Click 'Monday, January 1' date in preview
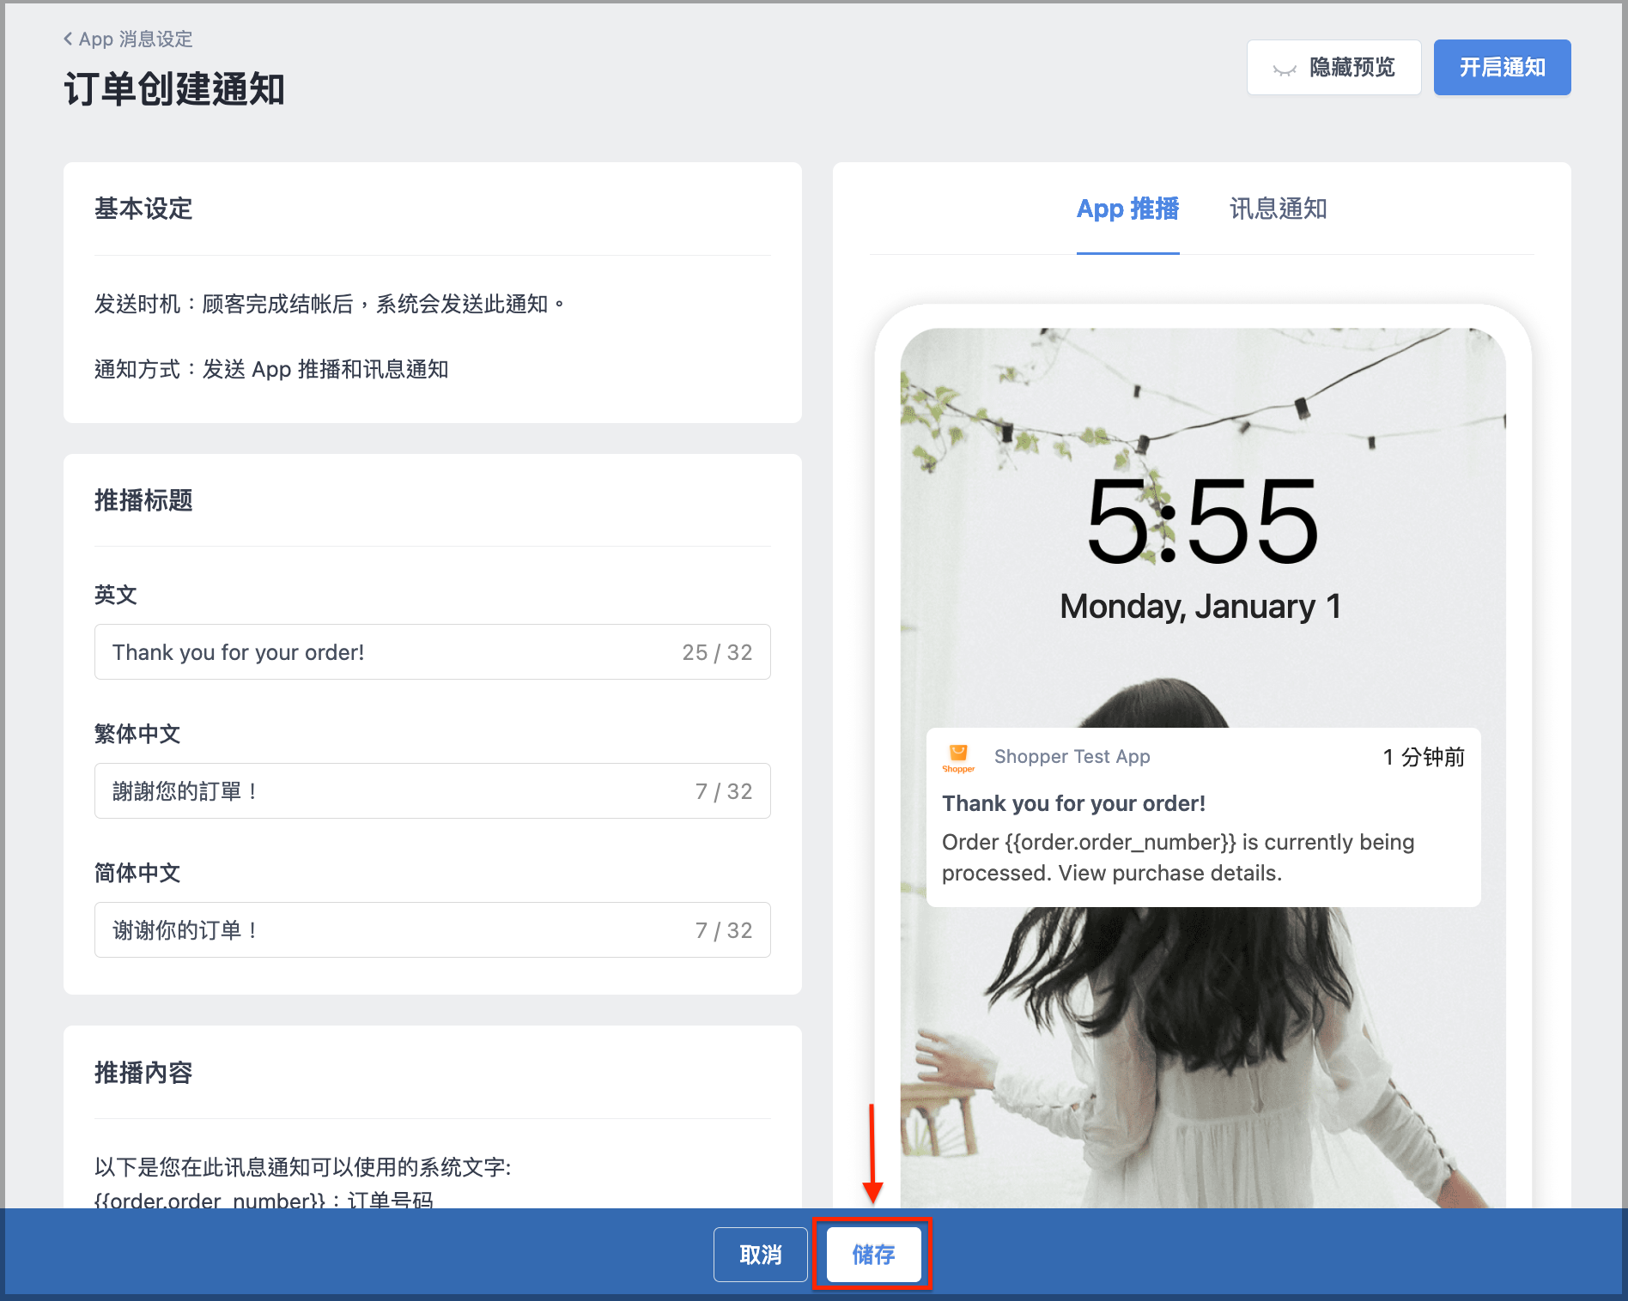1628x1301 pixels. point(1200,607)
